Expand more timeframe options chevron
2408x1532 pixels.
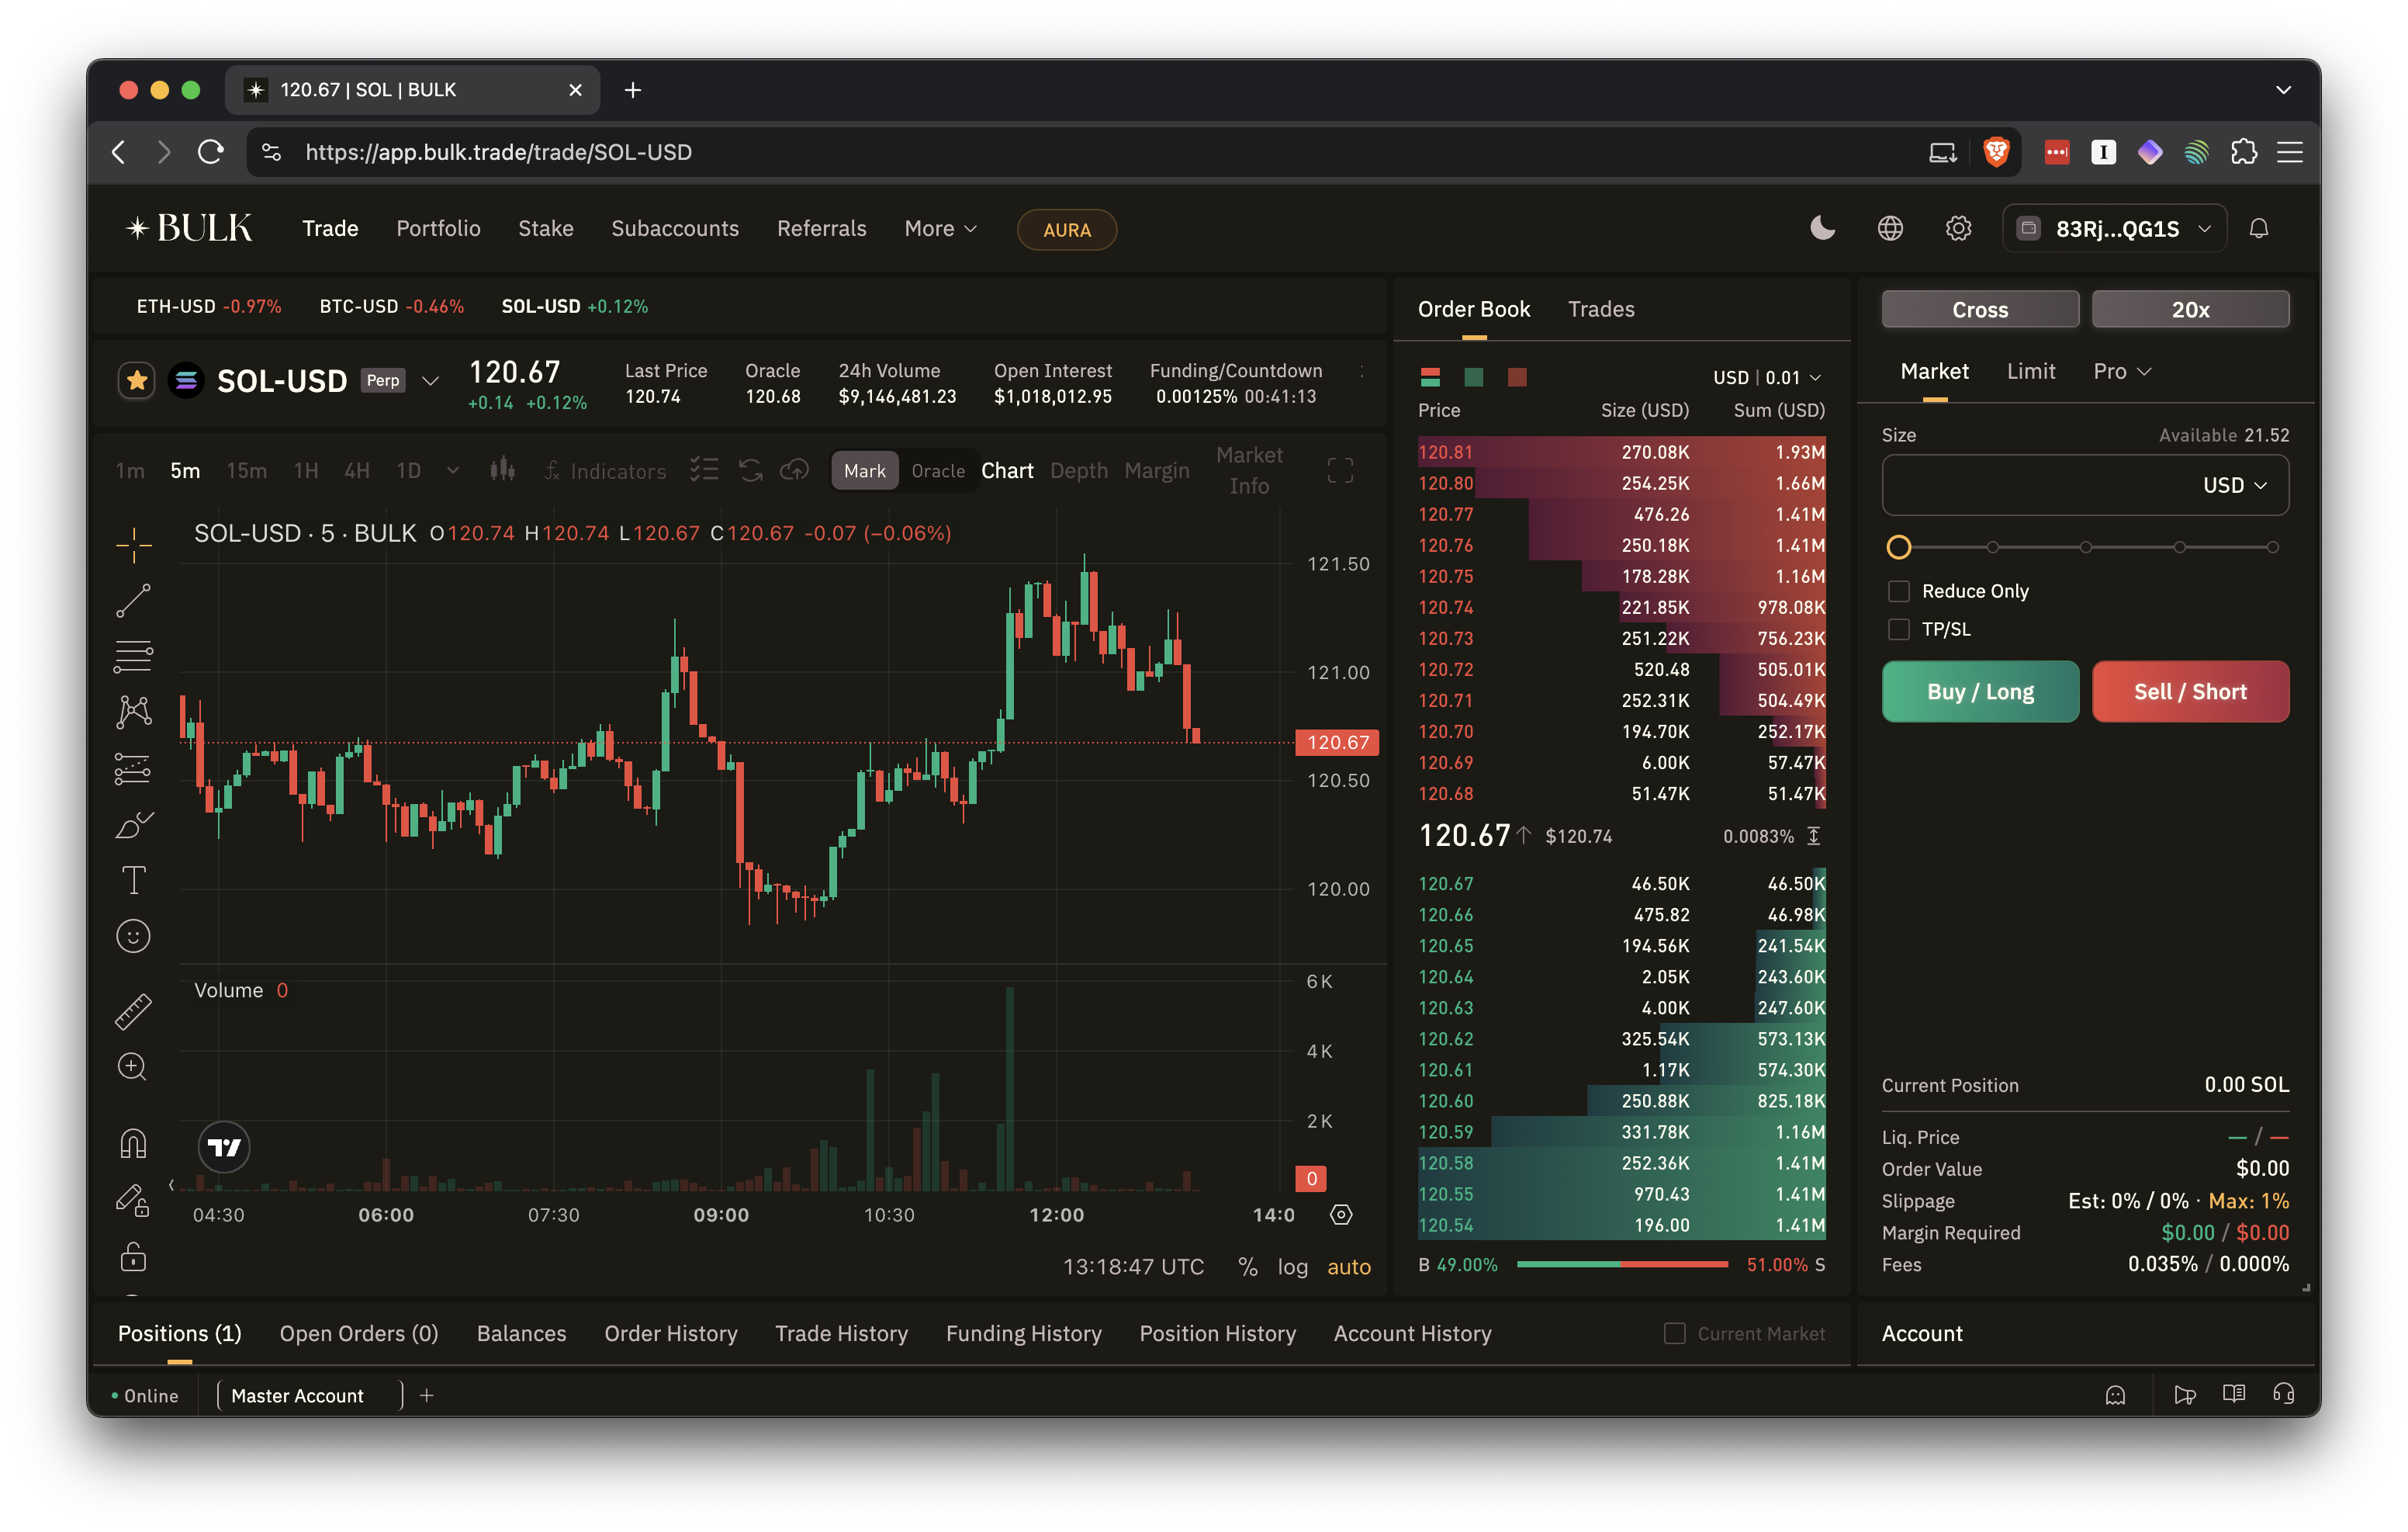[452, 470]
